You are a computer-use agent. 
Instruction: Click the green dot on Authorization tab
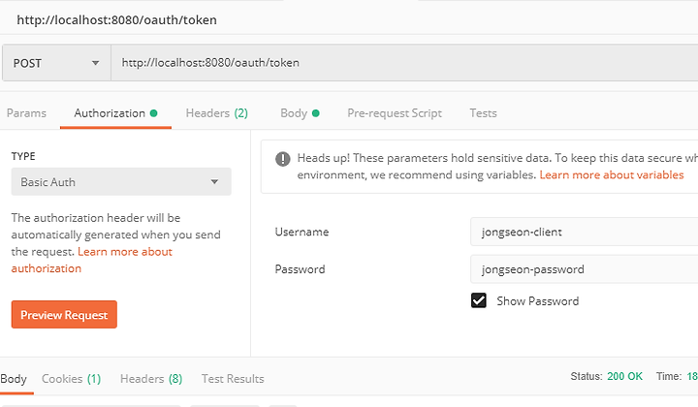point(153,113)
